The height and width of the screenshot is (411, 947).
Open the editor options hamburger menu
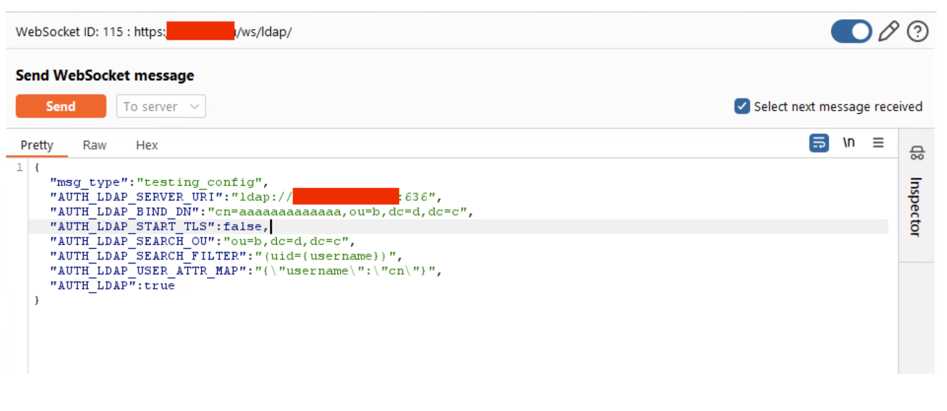pos(878,143)
